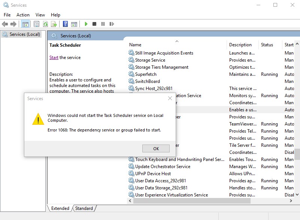
Task: Click the 'TeamViewer...' description cell
Action: [x=243, y=124]
